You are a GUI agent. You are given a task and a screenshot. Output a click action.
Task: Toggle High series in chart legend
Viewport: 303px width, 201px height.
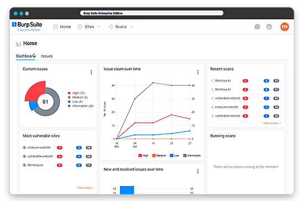[x=143, y=155]
